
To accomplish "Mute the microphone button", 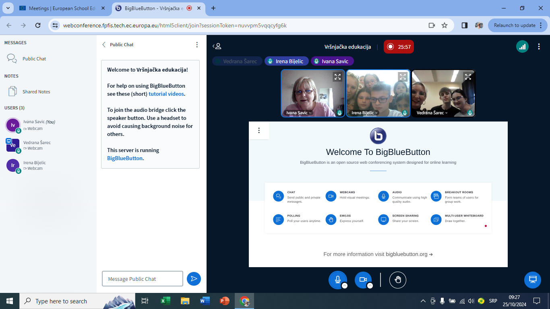I will click(337, 280).
